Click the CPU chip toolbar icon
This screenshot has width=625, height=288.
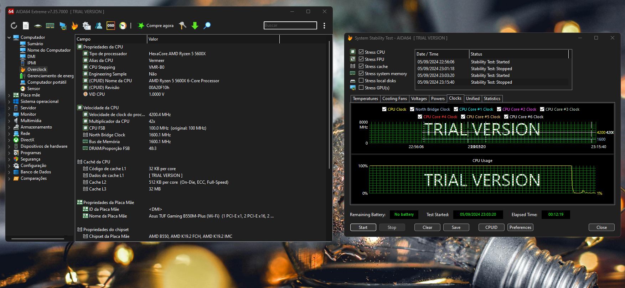click(38, 26)
